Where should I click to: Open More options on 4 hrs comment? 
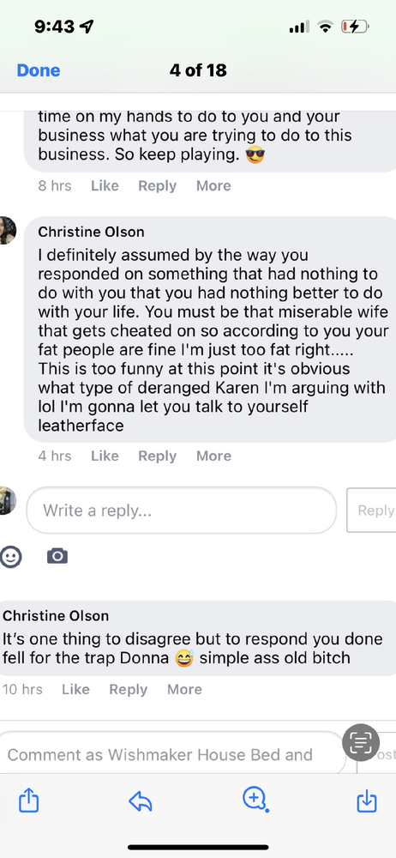tap(214, 456)
